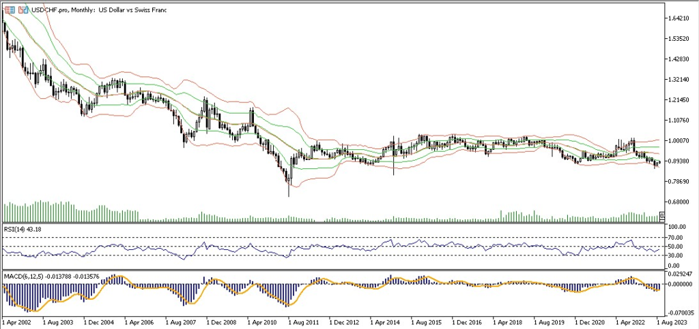Click the 1 Dec 2008 date label

[x=225, y=320]
